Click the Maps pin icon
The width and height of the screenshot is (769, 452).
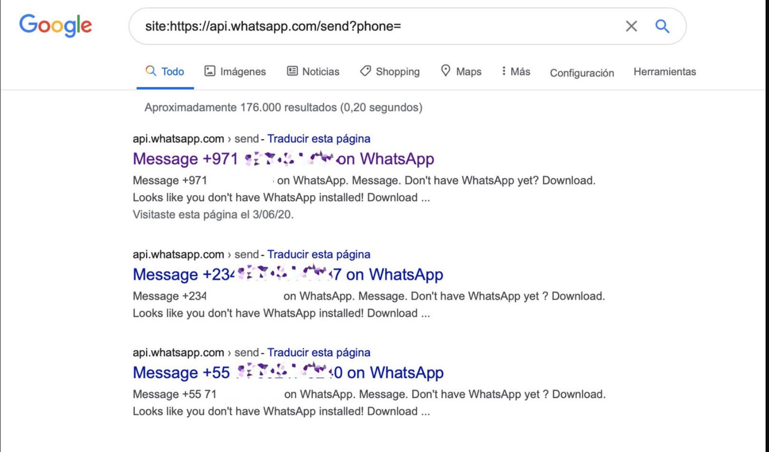pyautogui.click(x=445, y=70)
